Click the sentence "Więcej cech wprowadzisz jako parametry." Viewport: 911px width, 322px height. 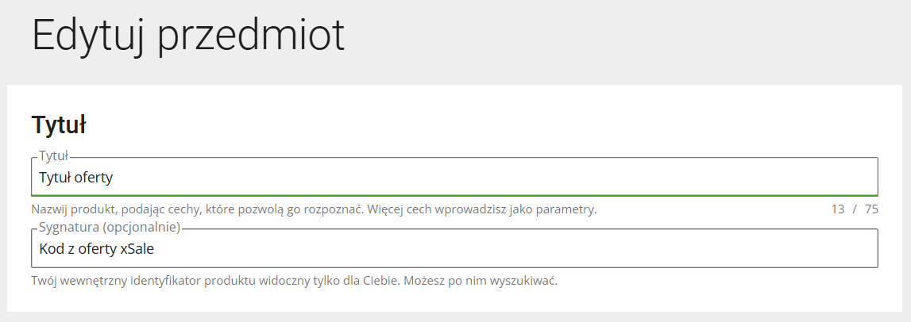(483, 209)
